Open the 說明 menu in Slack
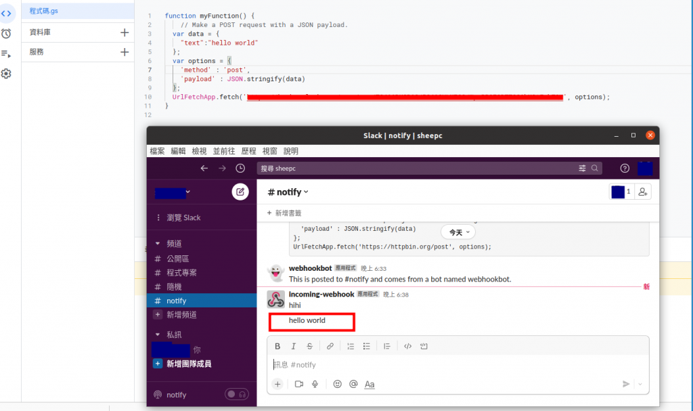The image size is (693, 411). tap(290, 151)
